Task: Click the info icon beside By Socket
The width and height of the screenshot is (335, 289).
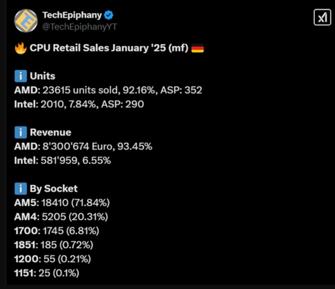Action: tap(21, 189)
